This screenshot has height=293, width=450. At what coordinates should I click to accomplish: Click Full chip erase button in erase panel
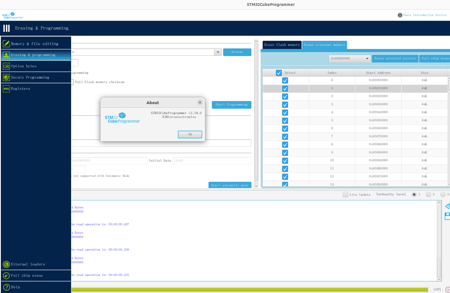[435, 58]
